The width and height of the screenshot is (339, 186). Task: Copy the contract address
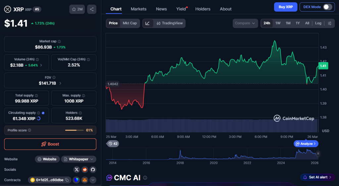click(x=67, y=180)
